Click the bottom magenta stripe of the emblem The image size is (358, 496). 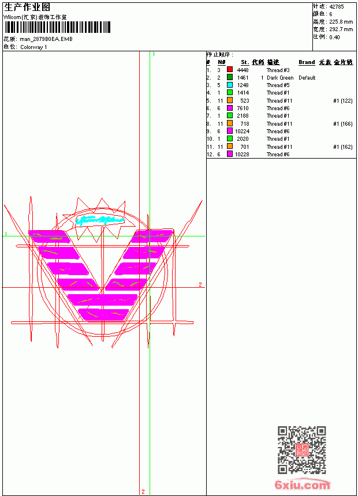click(103, 314)
